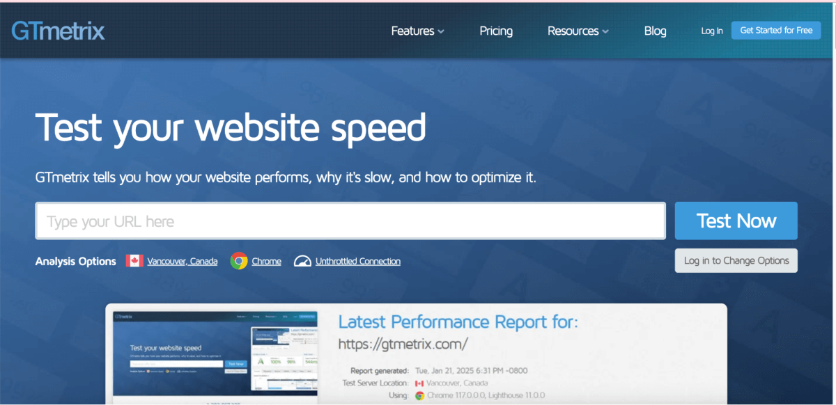Click the speedometer connection icon
The width and height of the screenshot is (836, 405).
tap(302, 261)
